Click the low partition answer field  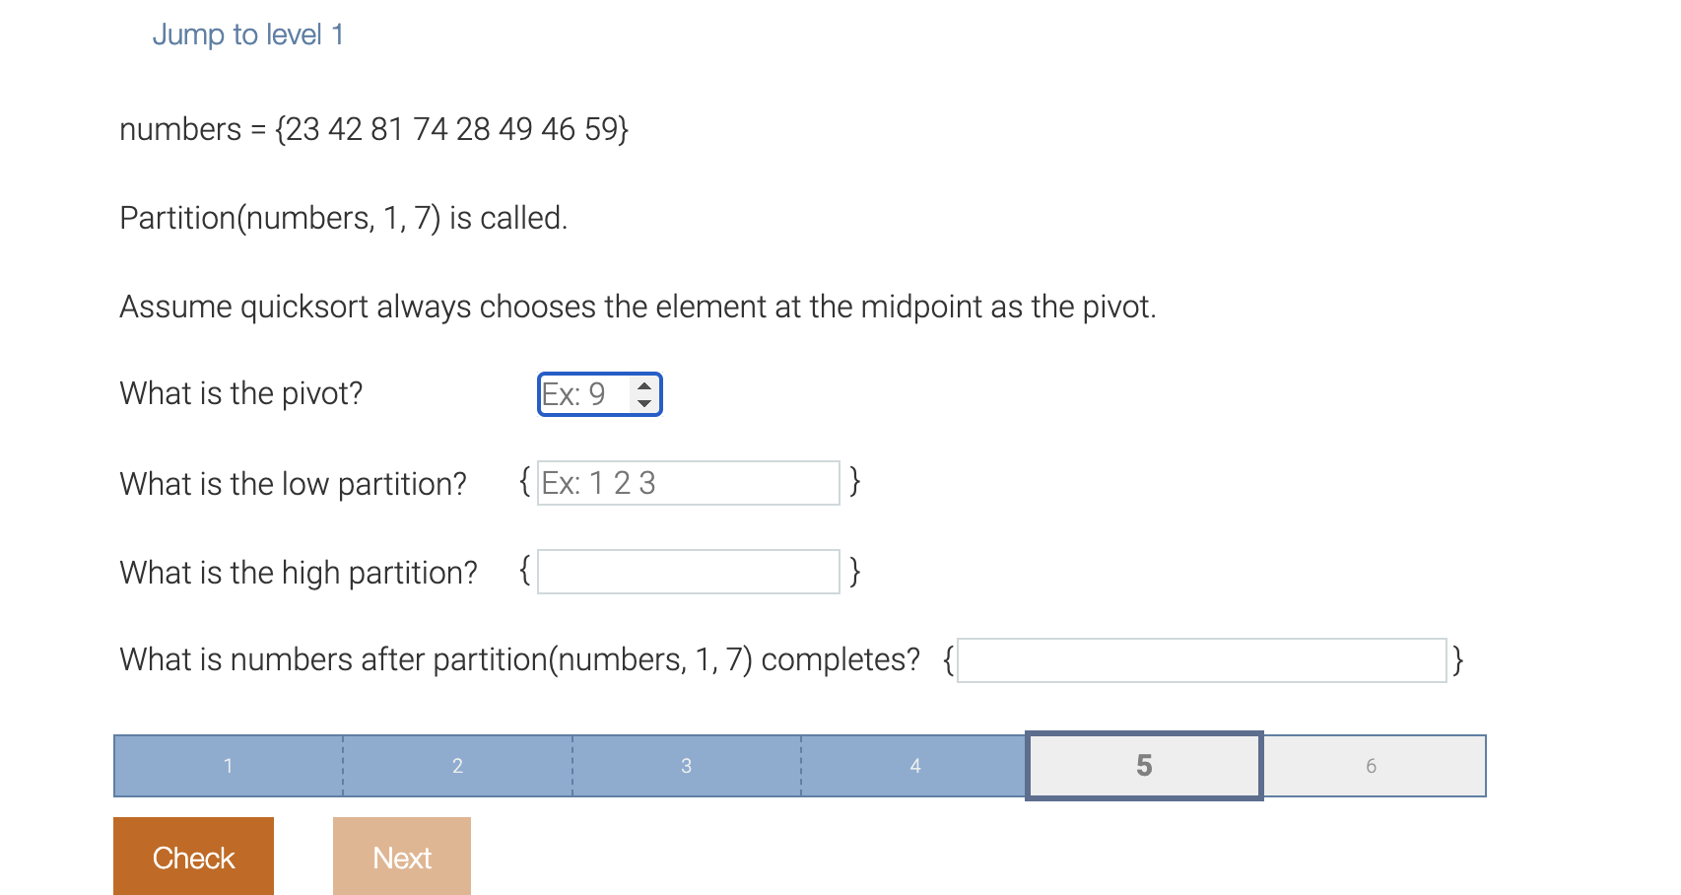(688, 483)
